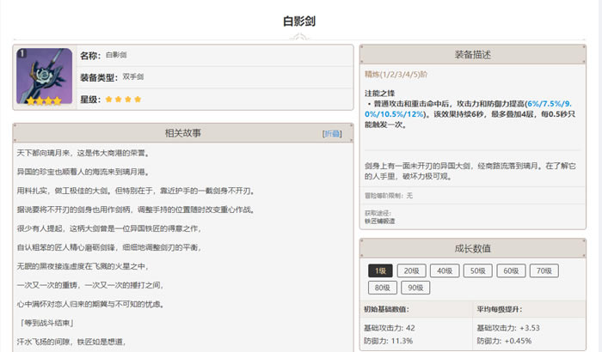Select the 50级 growth tab
Viewport: 602px width, 352px height.
[476, 270]
